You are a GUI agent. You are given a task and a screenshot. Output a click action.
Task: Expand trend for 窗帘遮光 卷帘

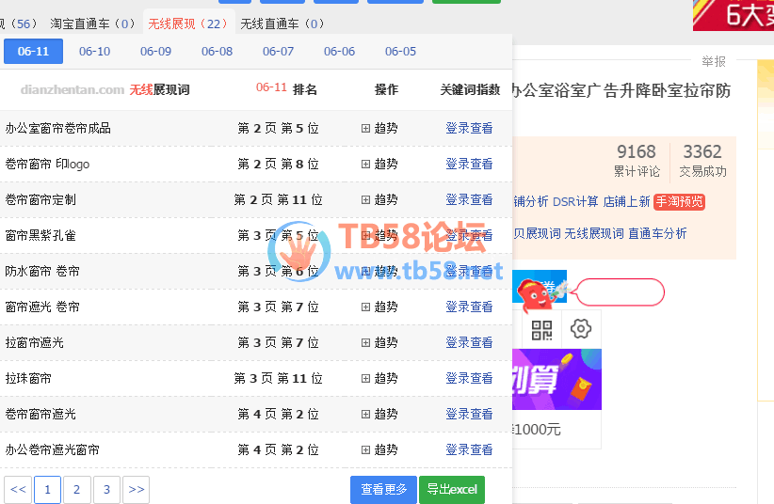(379, 307)
